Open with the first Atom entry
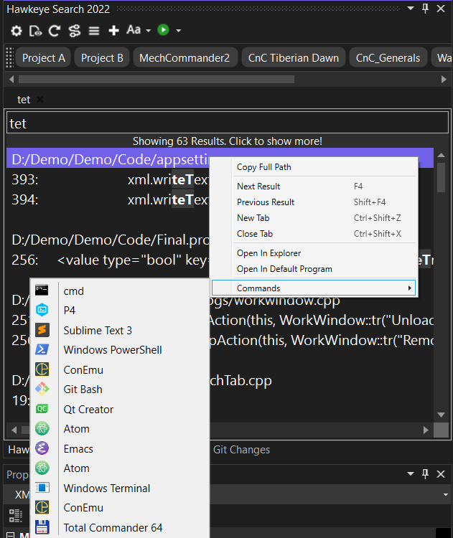Viewport: 453px width, 538px height. point(120,429)
